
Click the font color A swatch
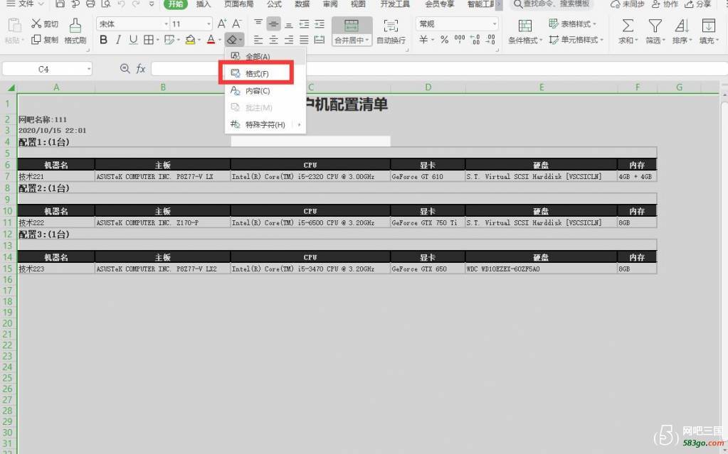tap(211, 40)
